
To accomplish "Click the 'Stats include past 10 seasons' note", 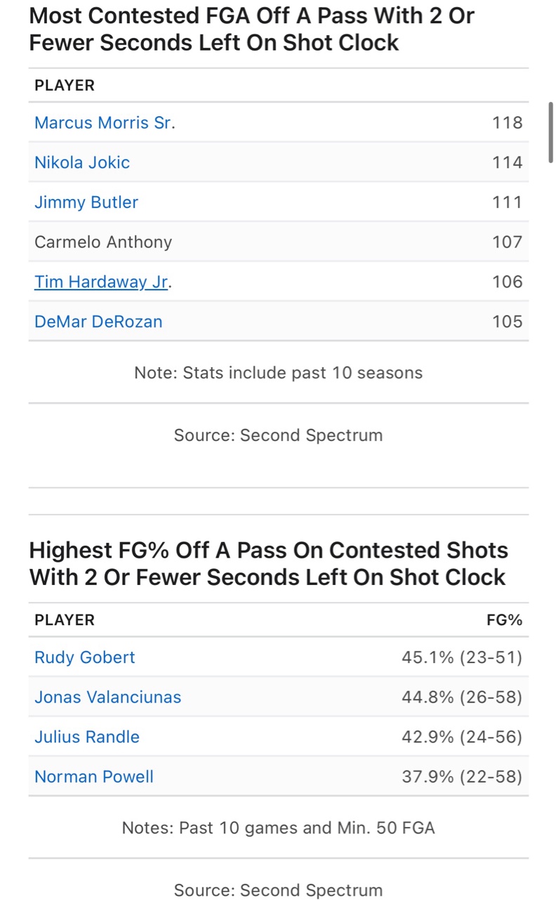I will point(279,373).
